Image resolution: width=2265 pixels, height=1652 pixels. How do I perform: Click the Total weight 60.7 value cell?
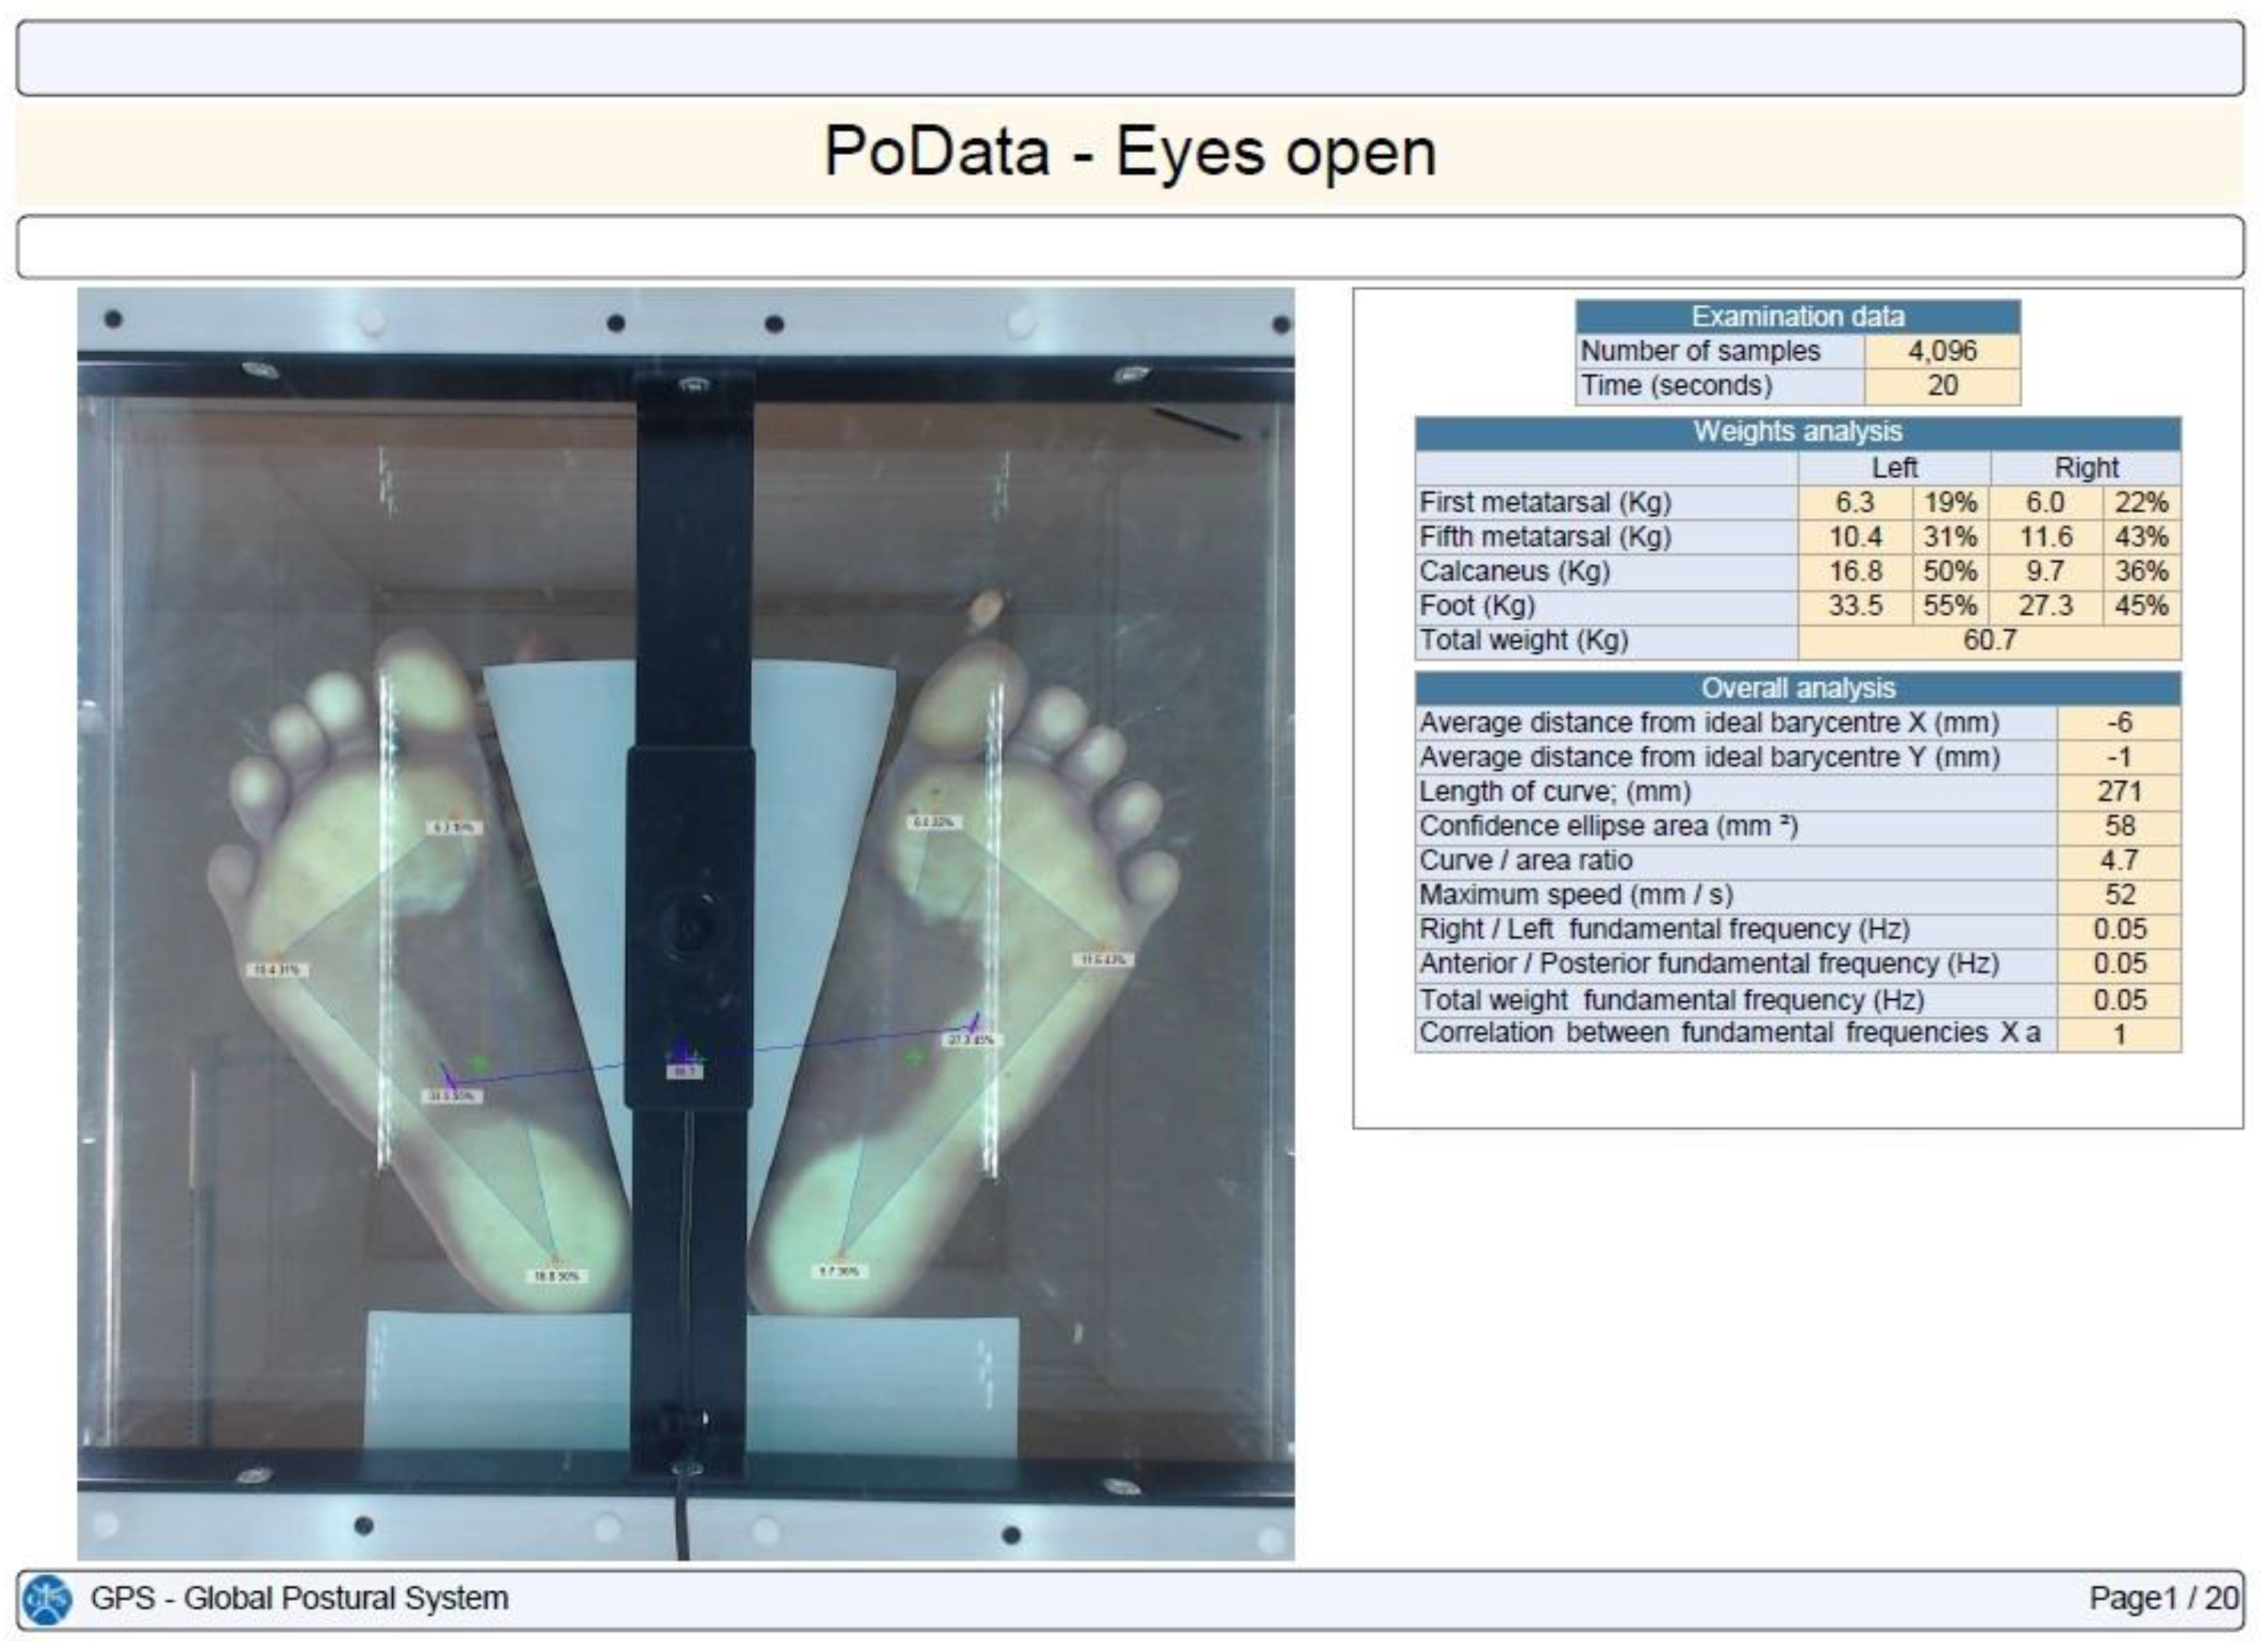coord(1988,640)
